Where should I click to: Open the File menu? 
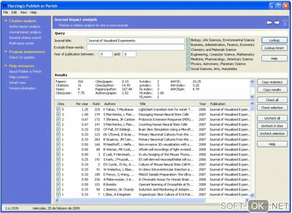(x=6, y=13)
